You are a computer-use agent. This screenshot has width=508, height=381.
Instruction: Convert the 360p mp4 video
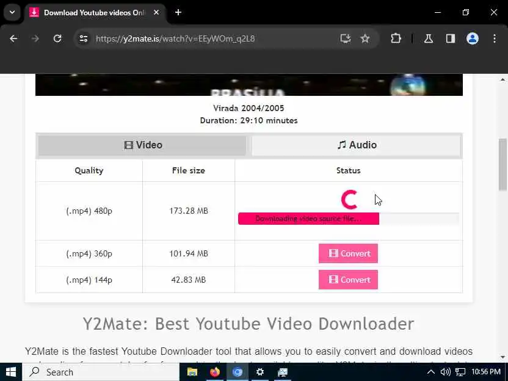point(348,253)
